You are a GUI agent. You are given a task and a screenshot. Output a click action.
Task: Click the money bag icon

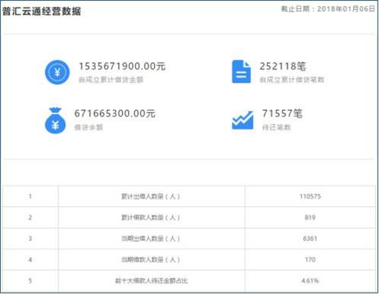55,120
